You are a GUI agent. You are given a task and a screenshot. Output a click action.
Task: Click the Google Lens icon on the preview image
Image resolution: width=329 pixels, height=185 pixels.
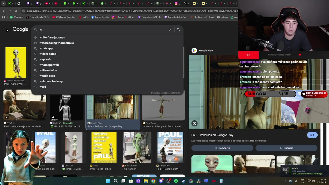pyautogui.click(x=194, y=123)
